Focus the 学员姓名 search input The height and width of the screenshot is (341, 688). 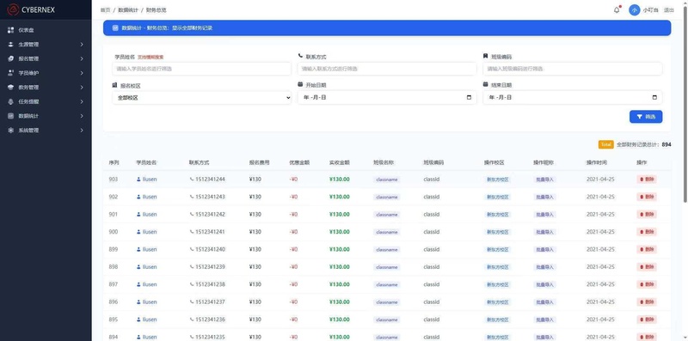(x=202, y=69)
